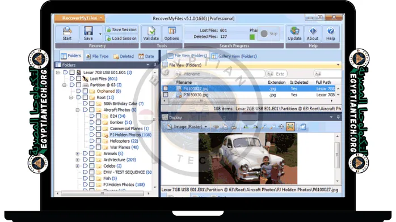Tick checkbox for file P3050030.jpg
The width and height of the screenshot is (396, 222).
tap(166, 95)
